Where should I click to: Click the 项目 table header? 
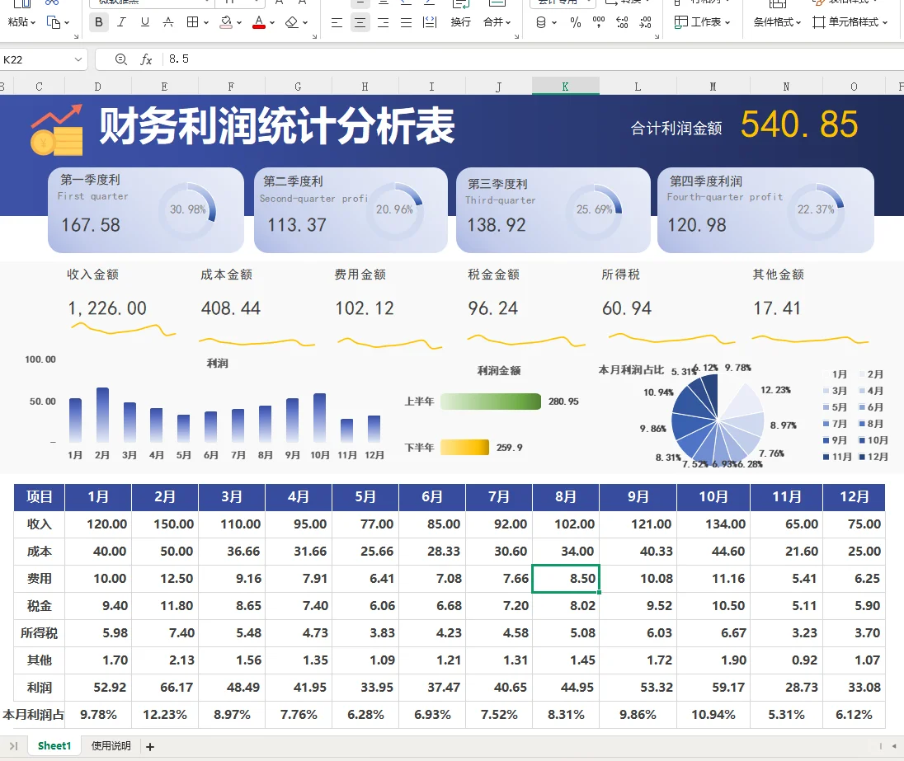[40, 497]
